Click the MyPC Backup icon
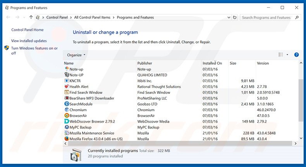The width and height of the screenshot is (306, 167). [x=67, y=127]
